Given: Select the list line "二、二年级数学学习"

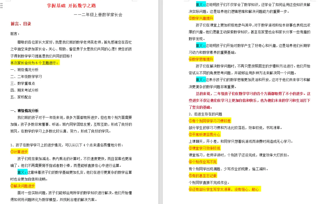Looking at the screenshot, I should click(x=26, y=77).
